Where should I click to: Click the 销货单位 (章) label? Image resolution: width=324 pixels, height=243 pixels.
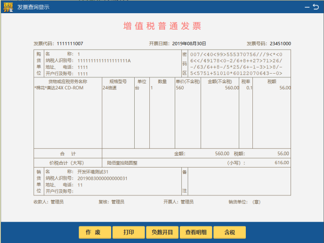click(244, 202)
